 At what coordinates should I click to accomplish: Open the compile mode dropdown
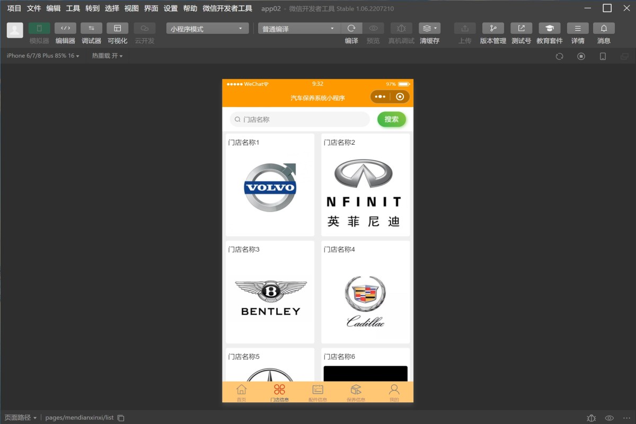(x=299, y=29)
